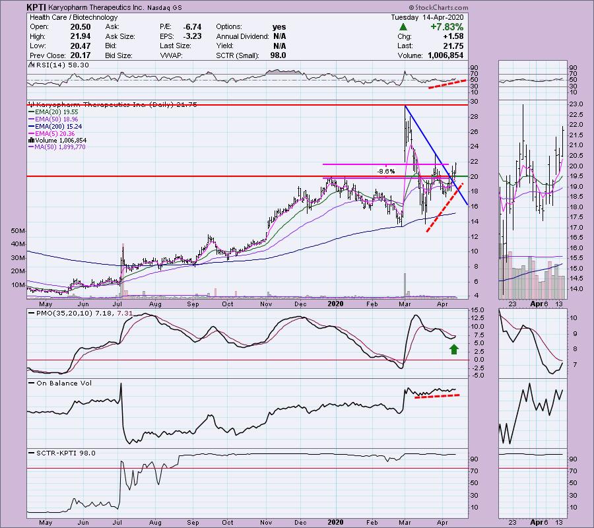Click the 50M volume axis label
The image size is (594, 528).
coord(18,230)
